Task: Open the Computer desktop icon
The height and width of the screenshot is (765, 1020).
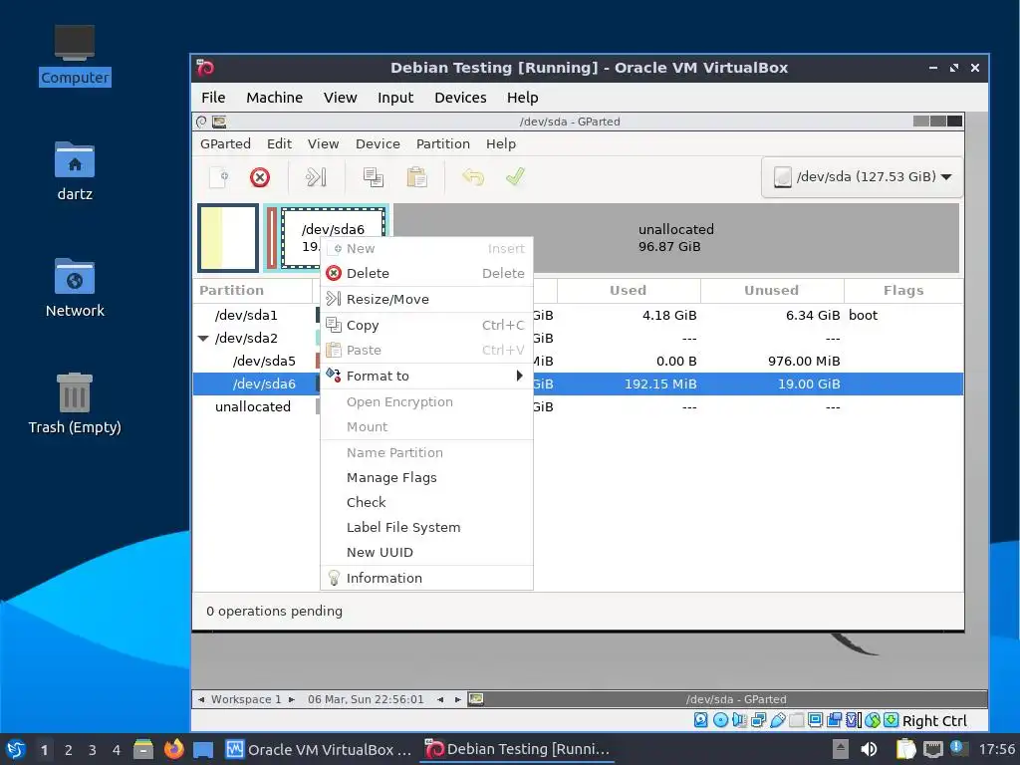Action: 74,56
